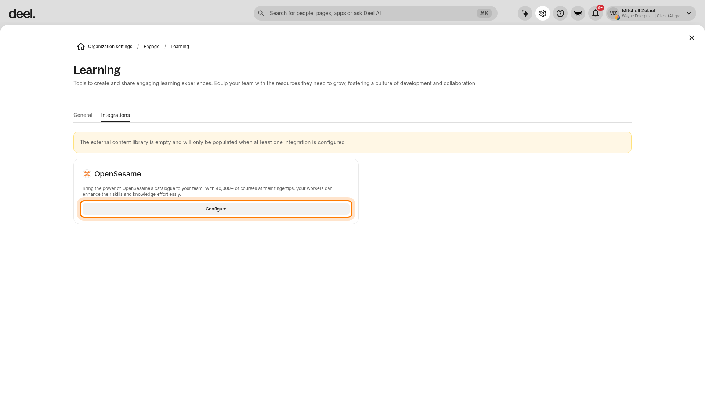Click the search magnifier icon
The width and height of the screenshot is (705, 396).
pos(261,13)
